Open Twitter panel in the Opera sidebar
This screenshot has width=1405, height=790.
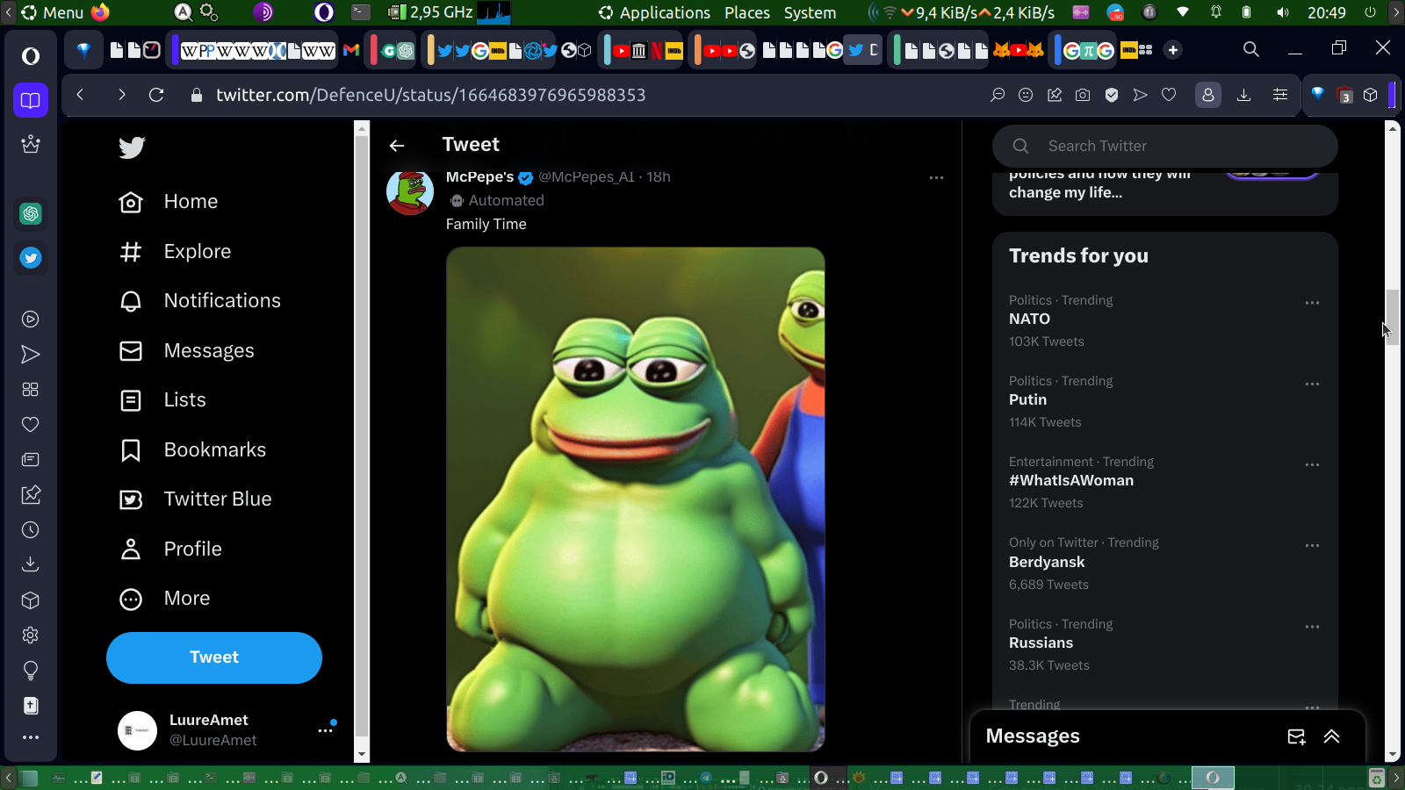(x=31, y=258)
